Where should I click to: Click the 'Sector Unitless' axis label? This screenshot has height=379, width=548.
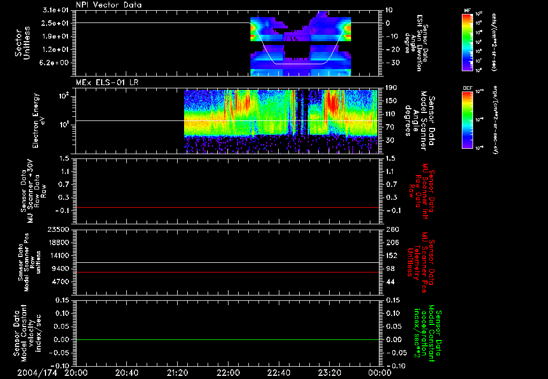(22, 43)
